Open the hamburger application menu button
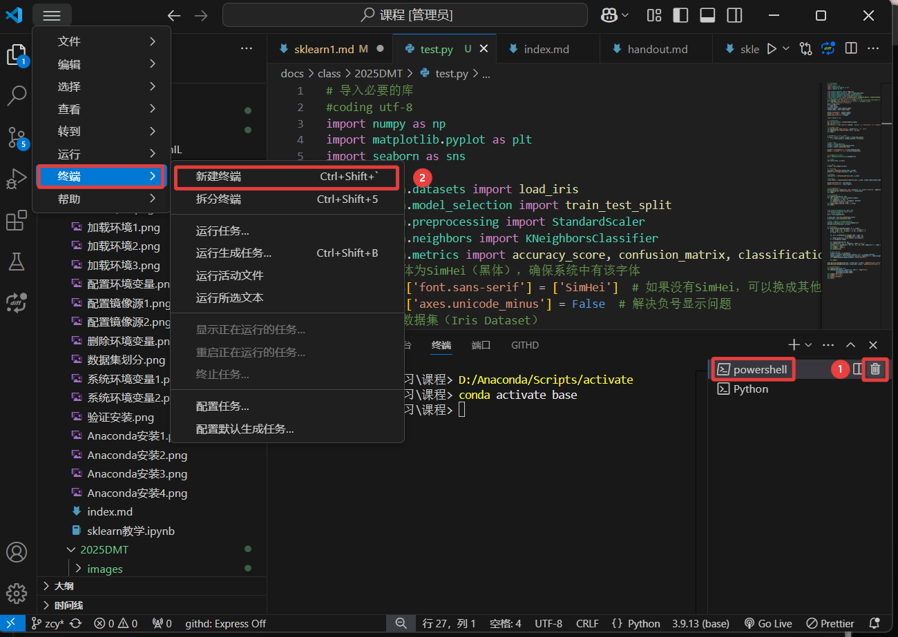Image resolution: width=898 pixels, height=637 pixels. pos(52,15)
